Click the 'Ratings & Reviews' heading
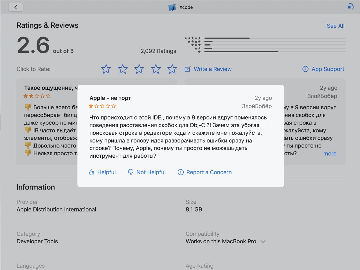 pos(48,25)
